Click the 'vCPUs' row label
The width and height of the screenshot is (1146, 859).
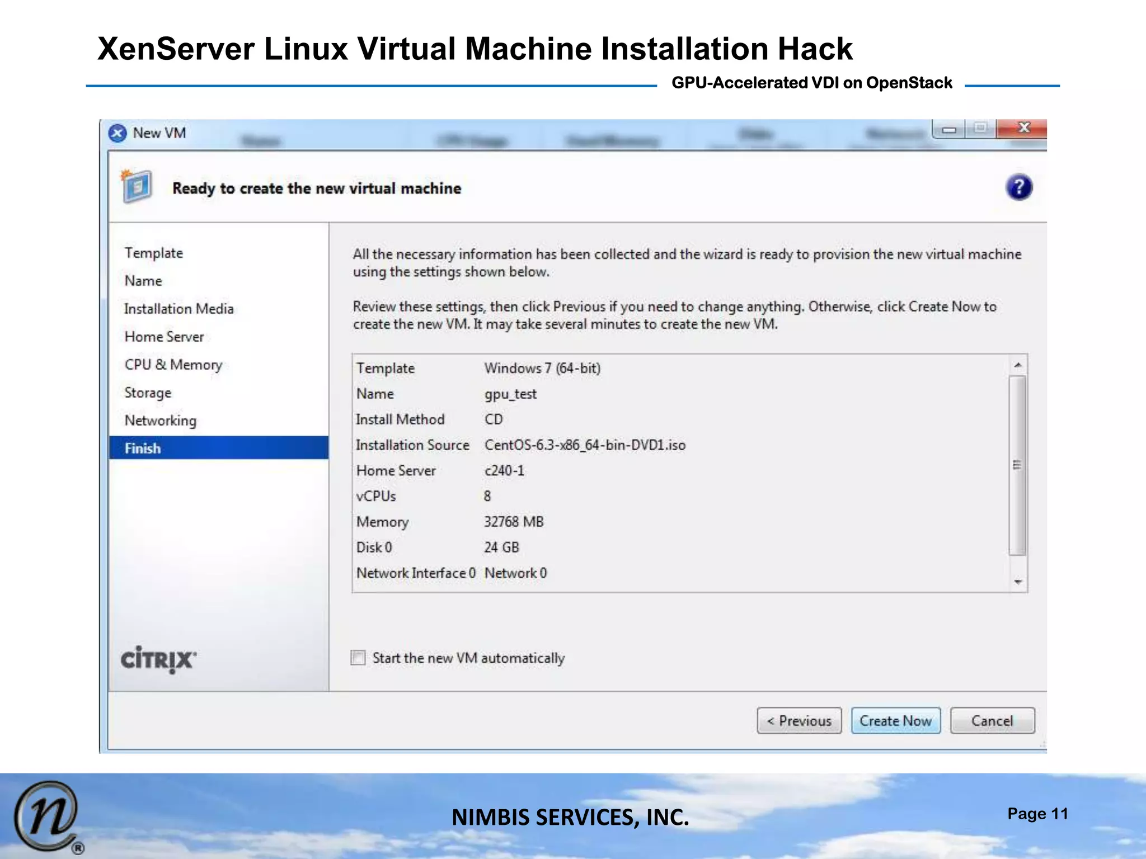point(376,497)
